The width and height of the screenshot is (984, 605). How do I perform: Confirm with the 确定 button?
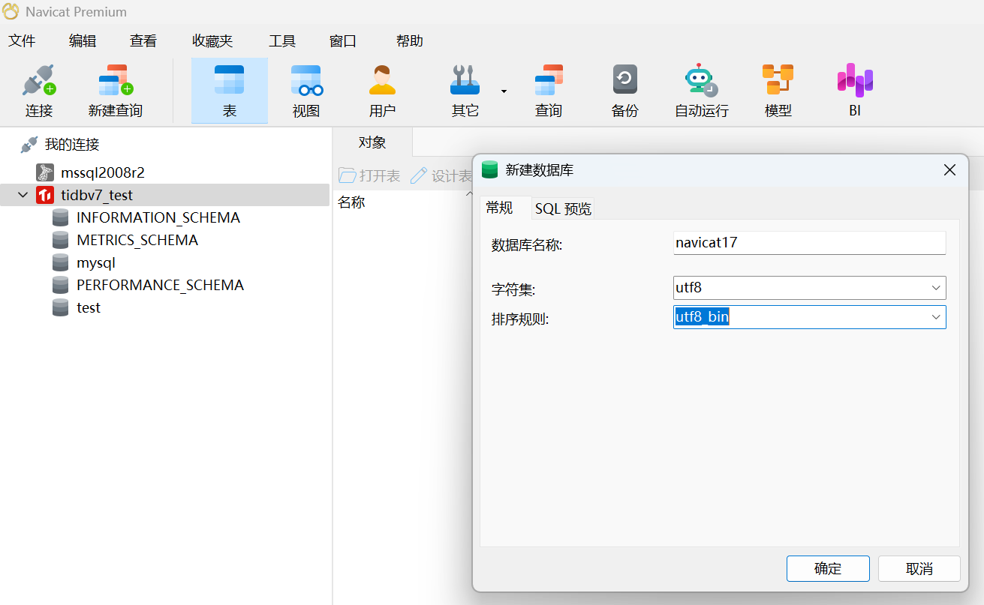(828, 568)
